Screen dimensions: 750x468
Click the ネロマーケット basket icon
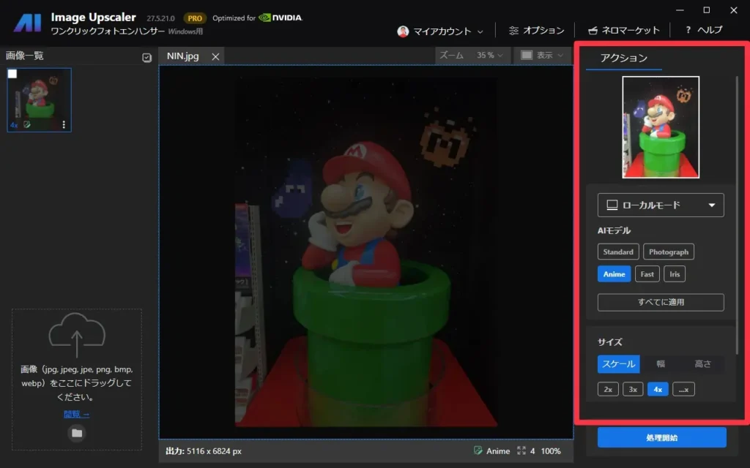tap(593, 31)
